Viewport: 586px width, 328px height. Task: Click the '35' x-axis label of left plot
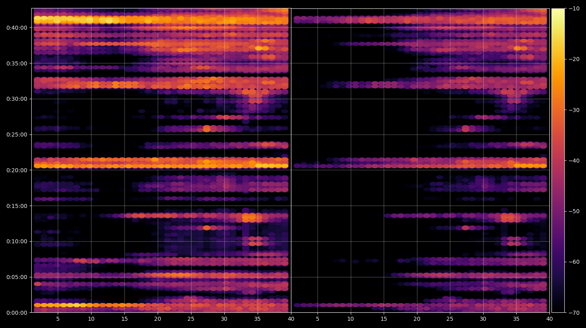point(257,319)
